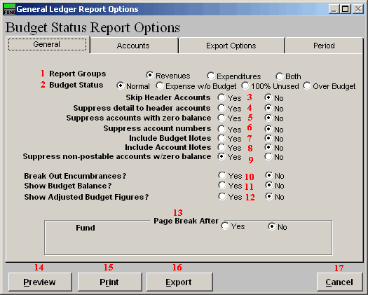This screenshot has height=295, width=368.
Task: Set Include Budget Notes to Yes
Action: point(221,138)
